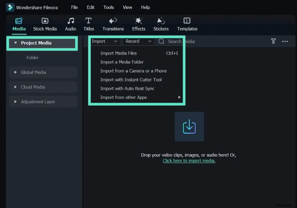Select the Transitions tab
Viewport: 297px width, 208px height.
click(x=113, y=24)
